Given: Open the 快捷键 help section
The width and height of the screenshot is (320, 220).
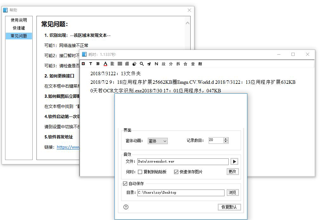Looking at the screenshot, I should point(19,28).
